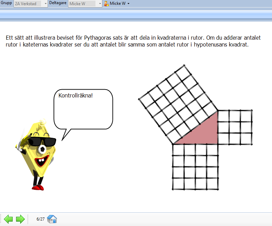Click the Grupp label

[x=6, y=3]
